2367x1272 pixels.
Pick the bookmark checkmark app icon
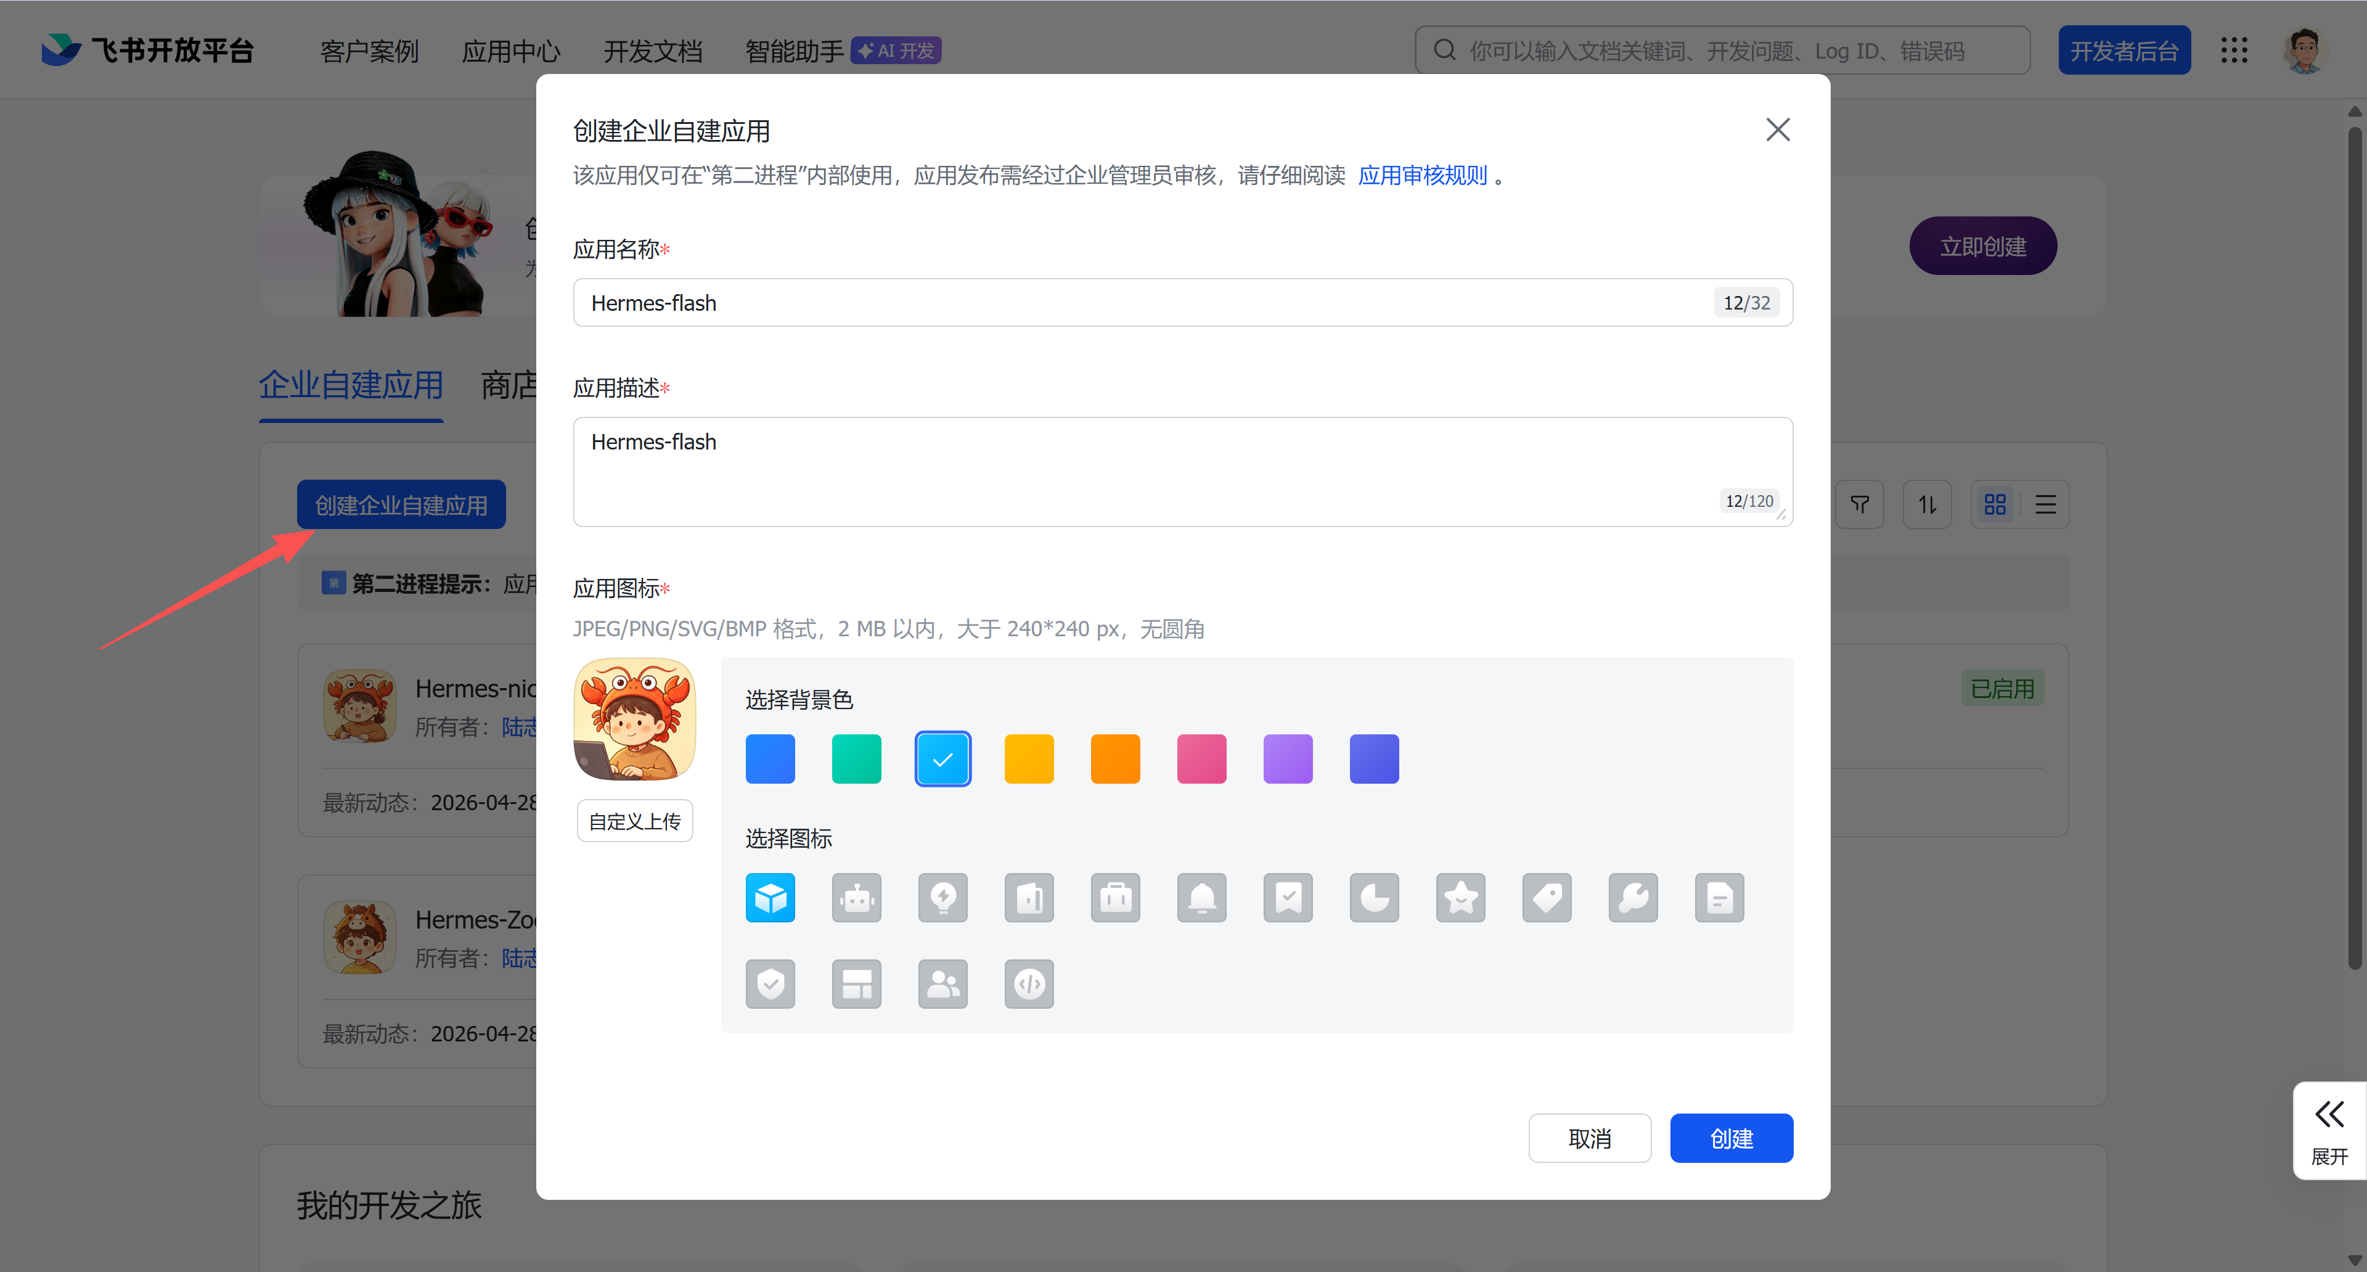coord(1288,898)
